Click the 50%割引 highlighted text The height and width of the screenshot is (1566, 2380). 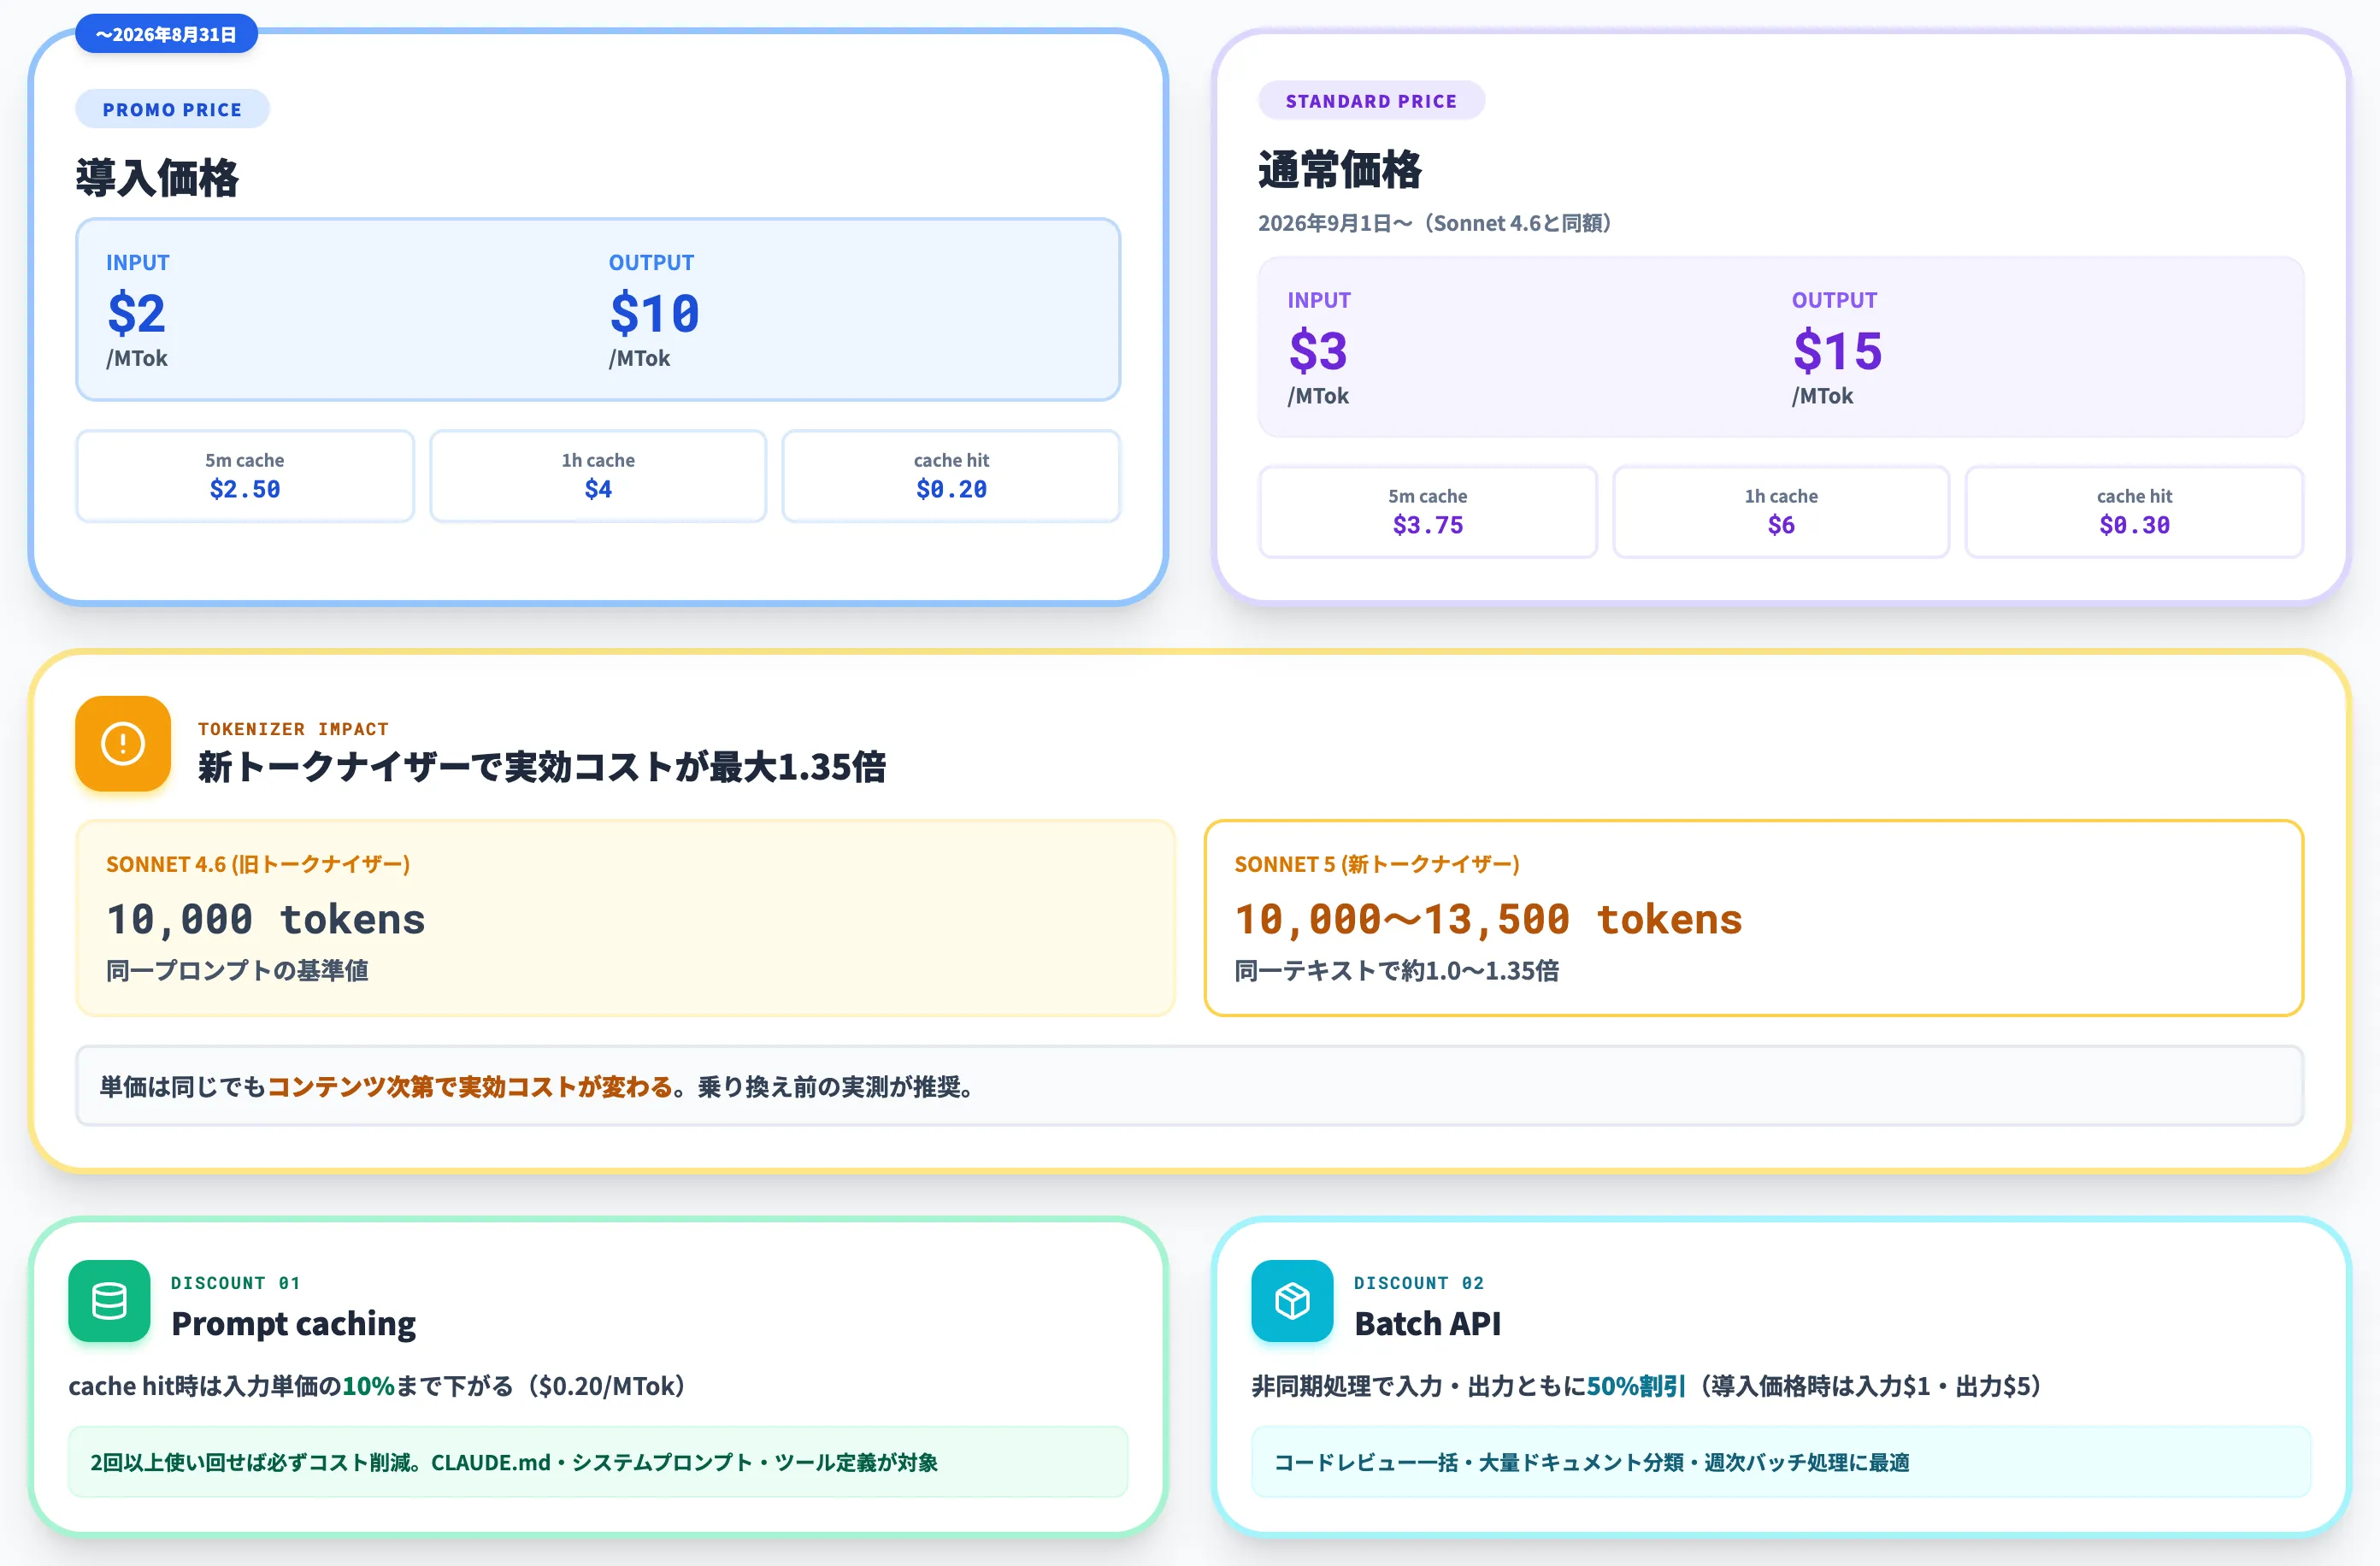1636,1386
